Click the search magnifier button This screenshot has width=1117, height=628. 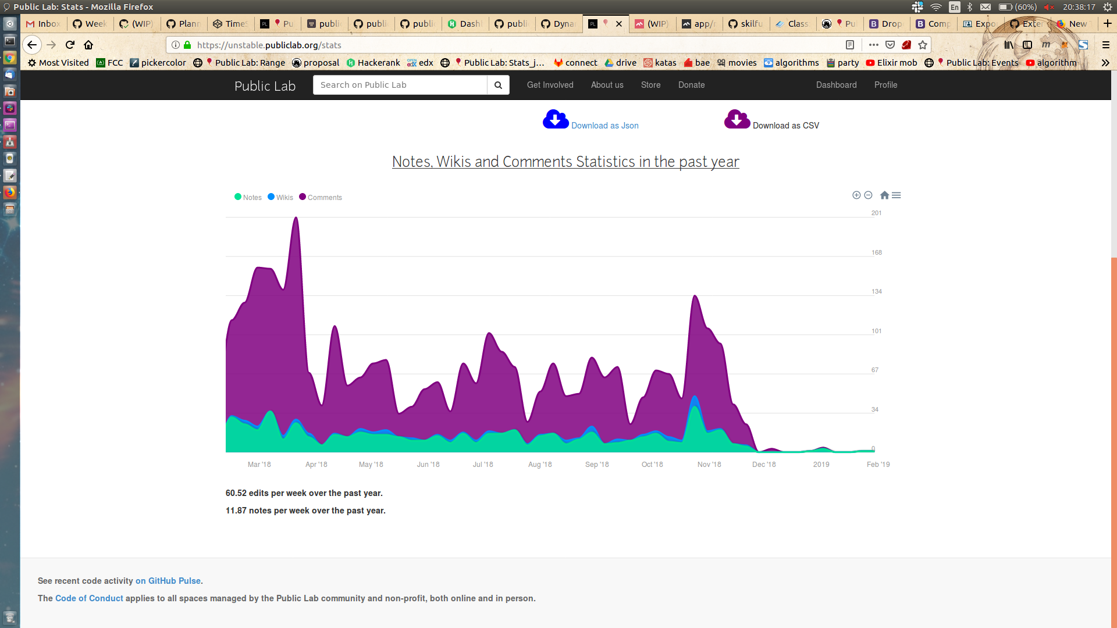click(x=498, y=85)
